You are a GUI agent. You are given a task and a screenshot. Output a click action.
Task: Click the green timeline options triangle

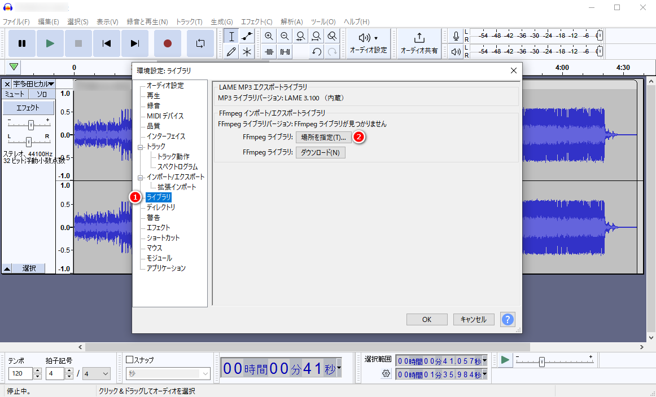click(x=14, y=67)
